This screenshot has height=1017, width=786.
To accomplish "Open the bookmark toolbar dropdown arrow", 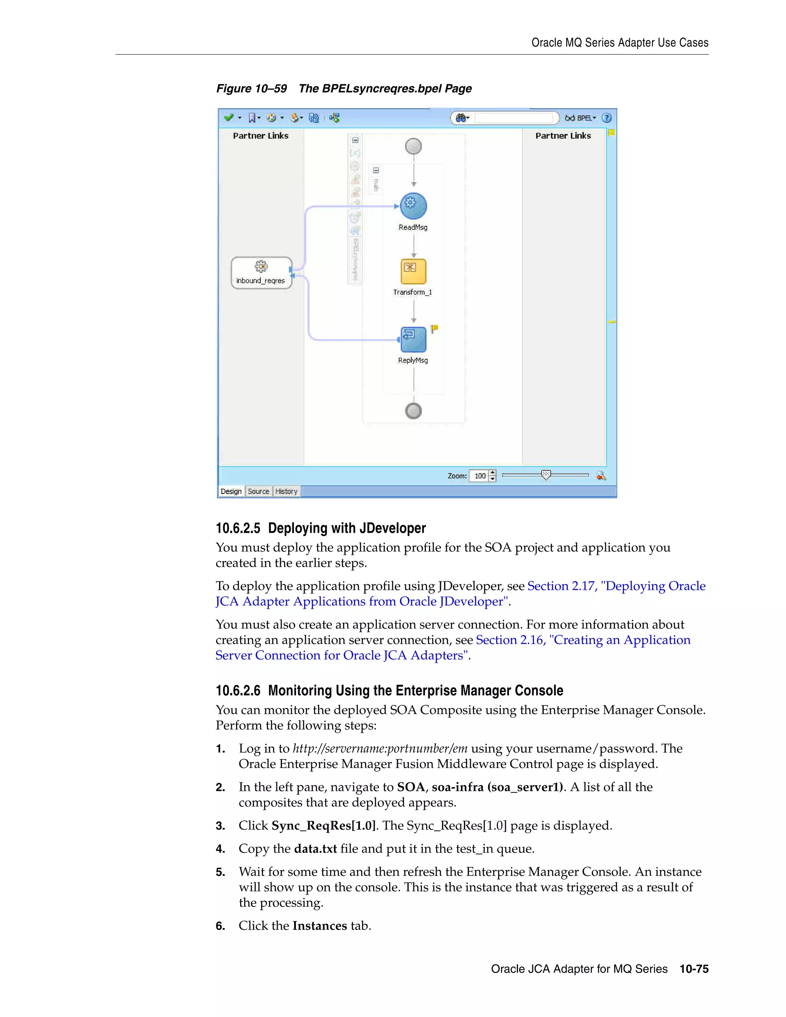I will pyautogui.click(x=259, y=118).
